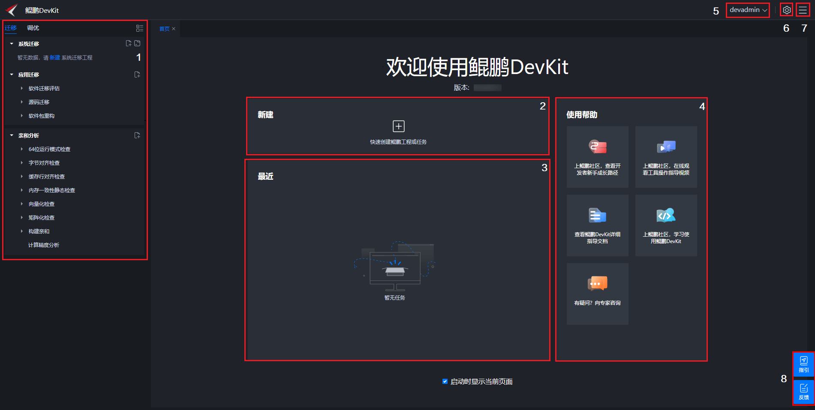Close the 首页 tab

(174, 29)
